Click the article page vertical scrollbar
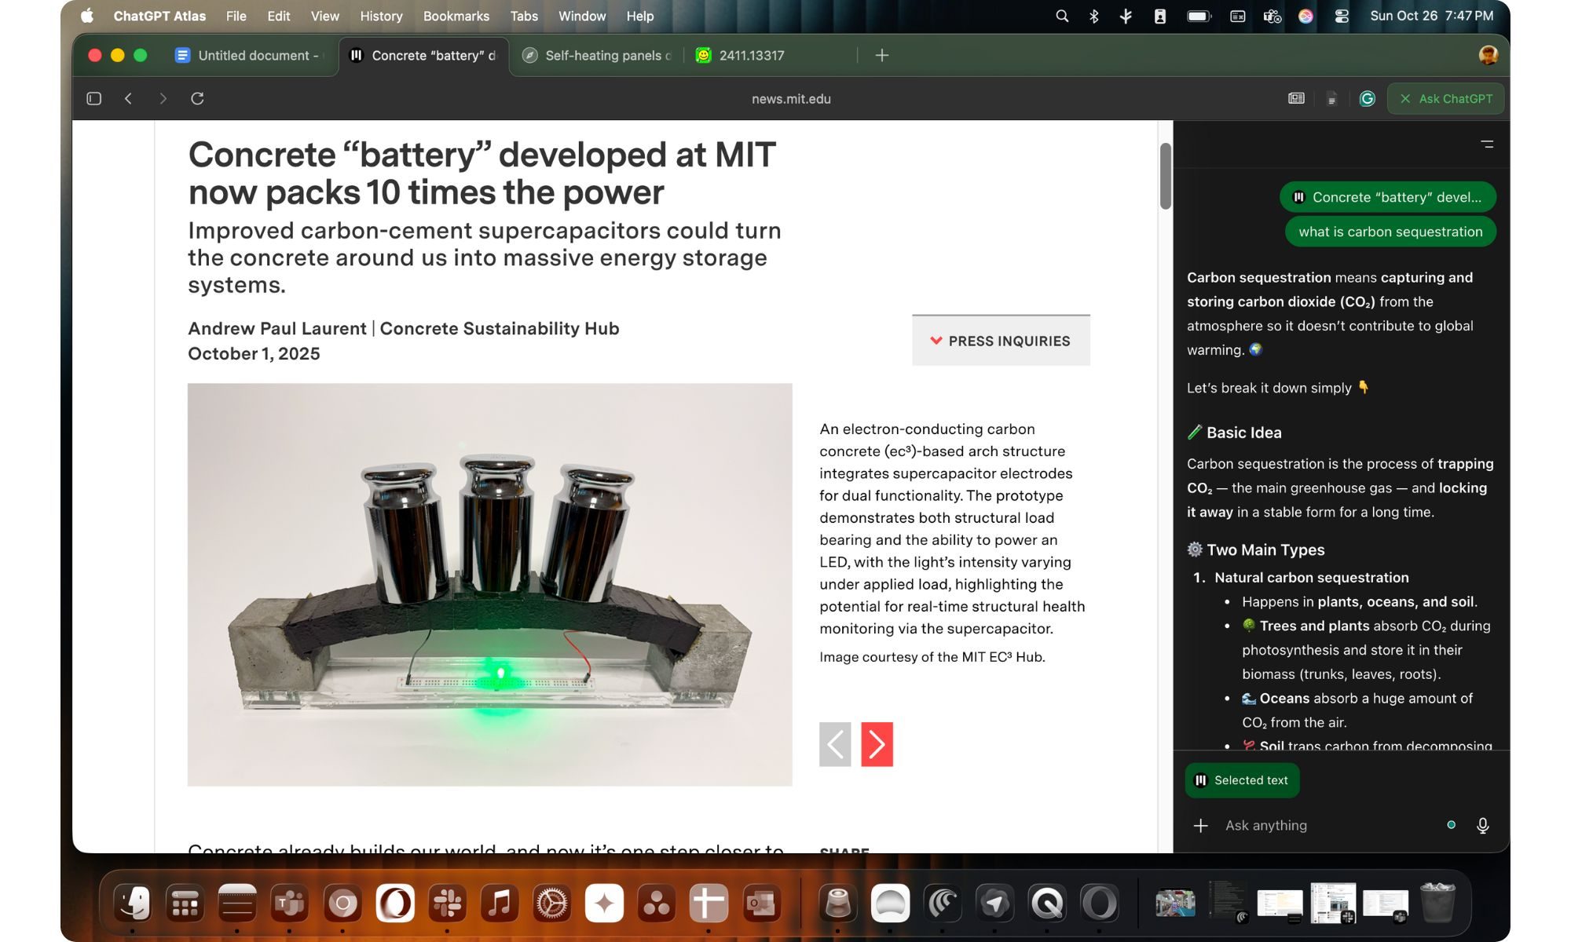 point(1166,176)
